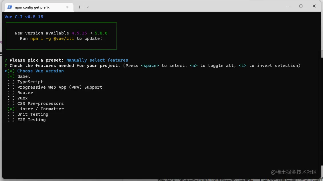Toggle the CSS Pre-processors checkbox

(x=11, y=104)
